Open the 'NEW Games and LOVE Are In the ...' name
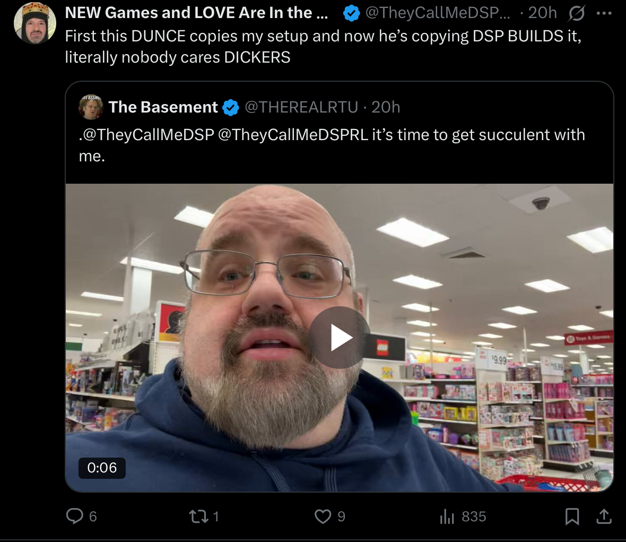The height and width of the screenshot is (542, 626). pos(197,13)
